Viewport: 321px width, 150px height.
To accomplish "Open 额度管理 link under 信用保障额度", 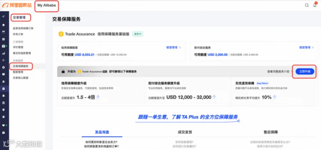I will 173,47.
